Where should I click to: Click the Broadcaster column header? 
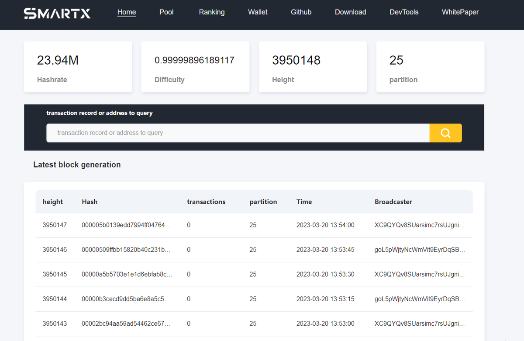tap(393, 202)
